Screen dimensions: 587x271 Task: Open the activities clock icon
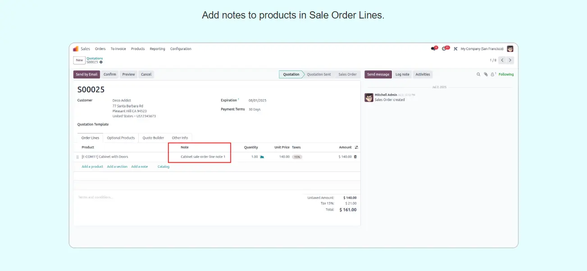pos(445,49)
